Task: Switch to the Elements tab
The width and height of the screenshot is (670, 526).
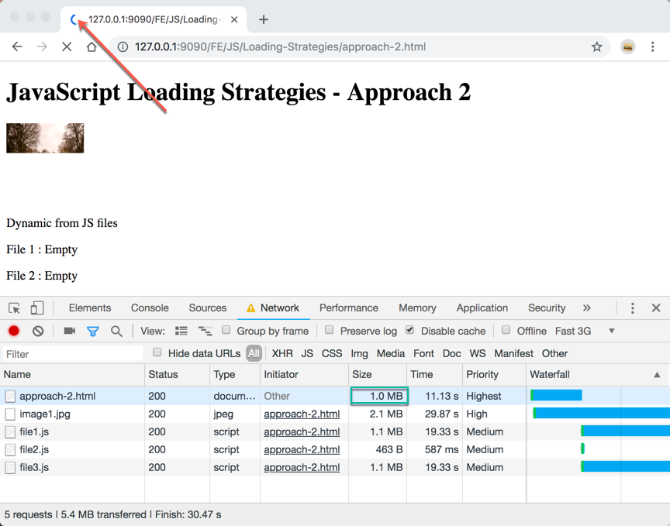Action: pyautogui.click(x=90, y=308)
